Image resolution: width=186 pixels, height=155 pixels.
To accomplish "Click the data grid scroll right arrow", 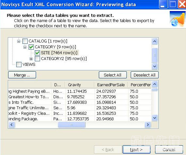I will click(148, 125).
